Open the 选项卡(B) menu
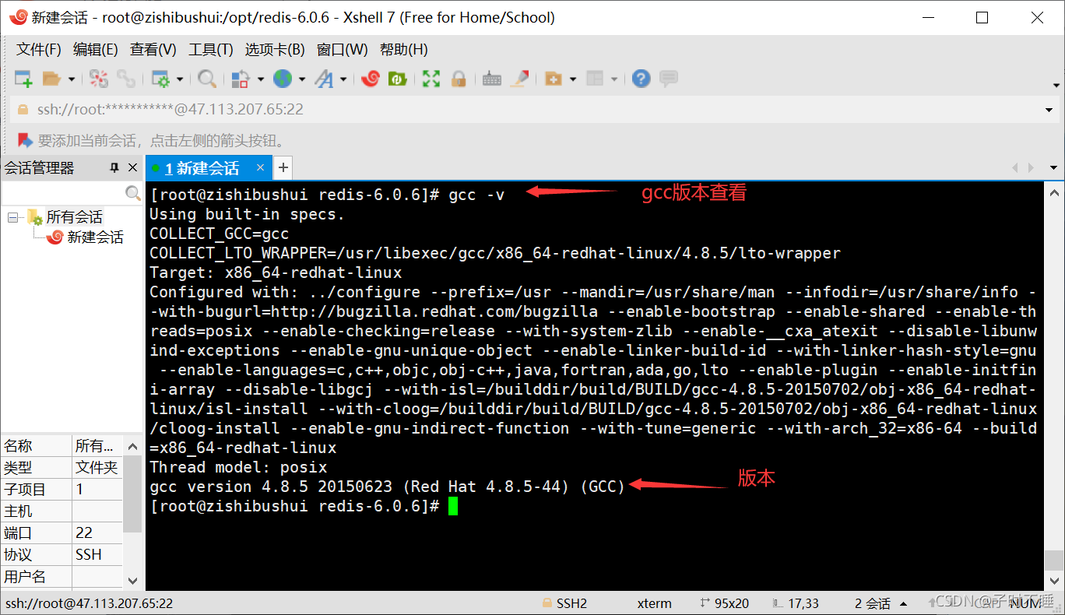Image resolution: width=1065 pixels, height=615 pixels. (x=275, y=50)
